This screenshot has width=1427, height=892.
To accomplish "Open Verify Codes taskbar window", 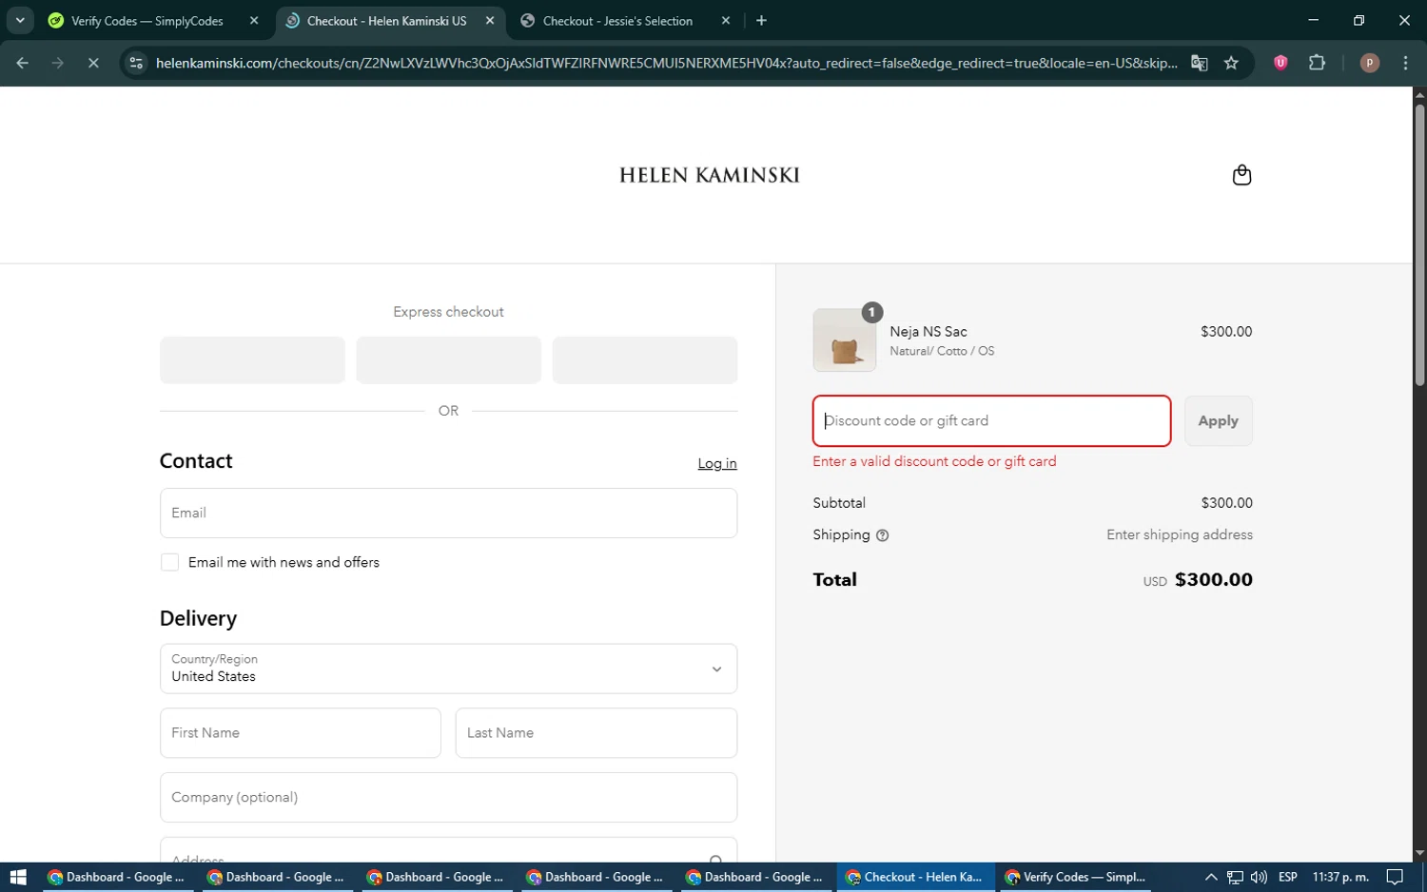I will pos(1075,877).
